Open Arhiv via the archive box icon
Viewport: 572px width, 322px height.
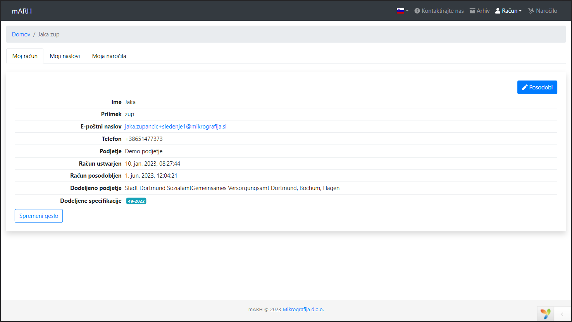[472, 11]
